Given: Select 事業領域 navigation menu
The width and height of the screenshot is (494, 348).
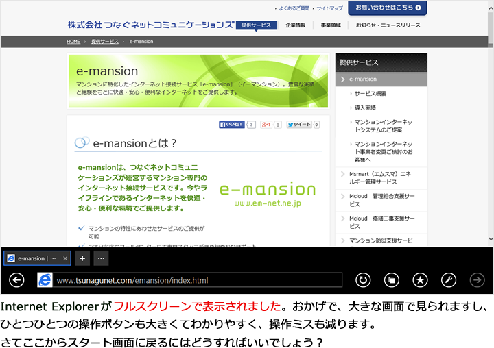Looking at the screenshot, I should [331, 25].
